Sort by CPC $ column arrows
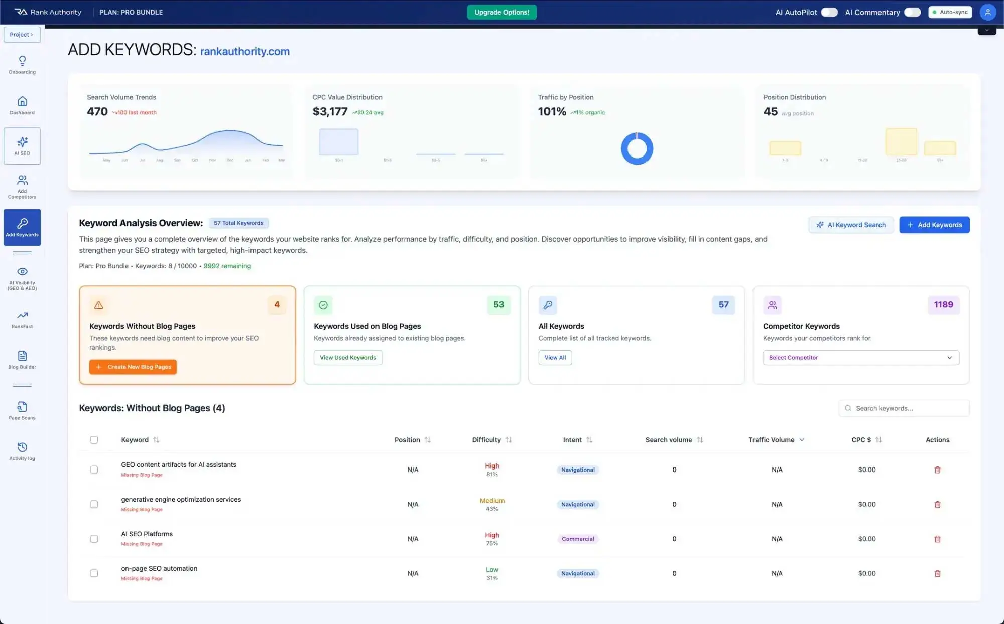1004x624 pixels. tap(878, 440)
